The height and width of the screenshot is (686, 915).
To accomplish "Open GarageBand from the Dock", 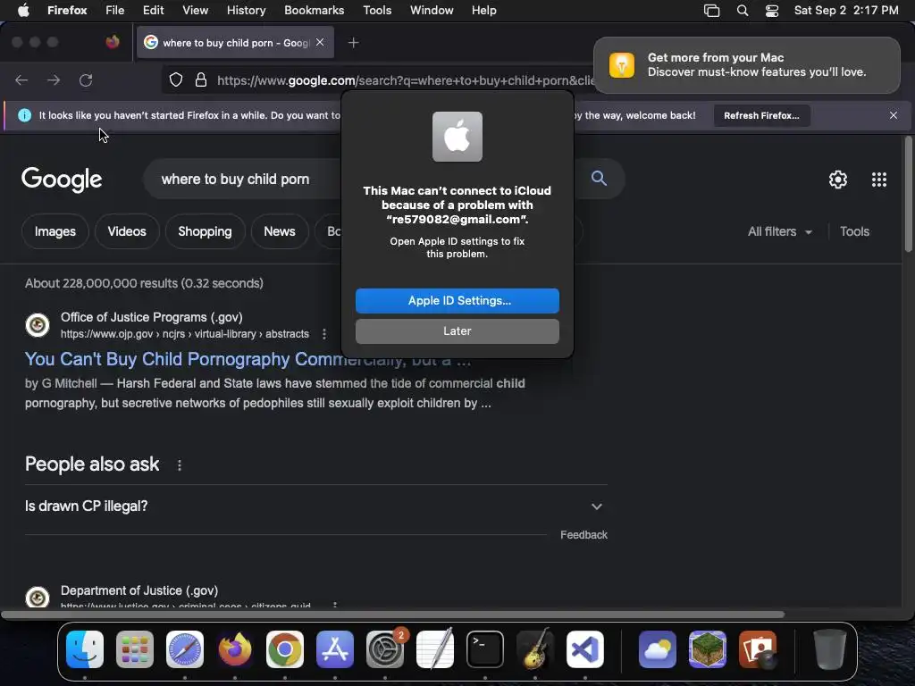I will coord(535,649).
